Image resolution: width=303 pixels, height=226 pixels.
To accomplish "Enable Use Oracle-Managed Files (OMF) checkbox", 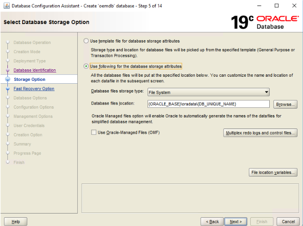I will click(94, 133).
